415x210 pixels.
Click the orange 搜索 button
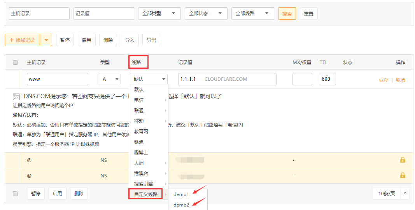pos(287,14)
